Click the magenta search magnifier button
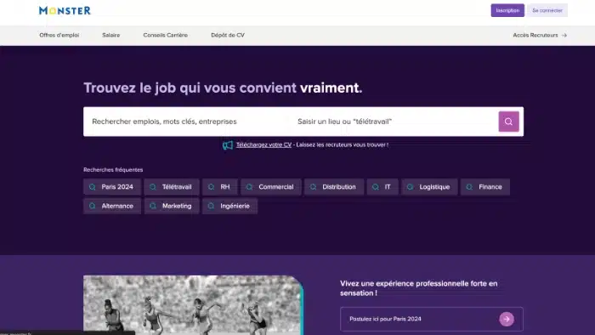 tap(508, 122)
